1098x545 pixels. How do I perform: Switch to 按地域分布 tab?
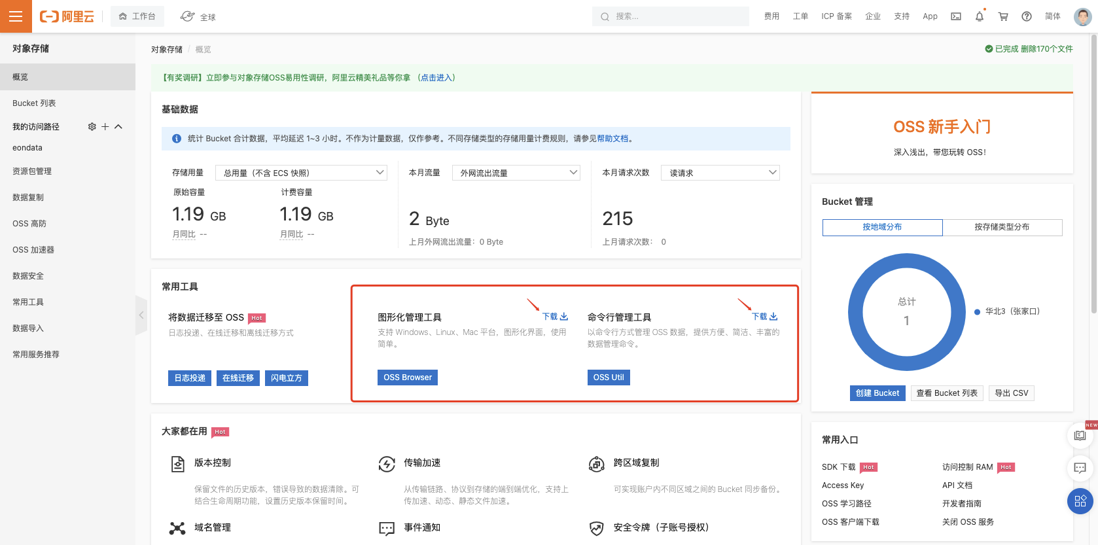[x=882, y=227]
